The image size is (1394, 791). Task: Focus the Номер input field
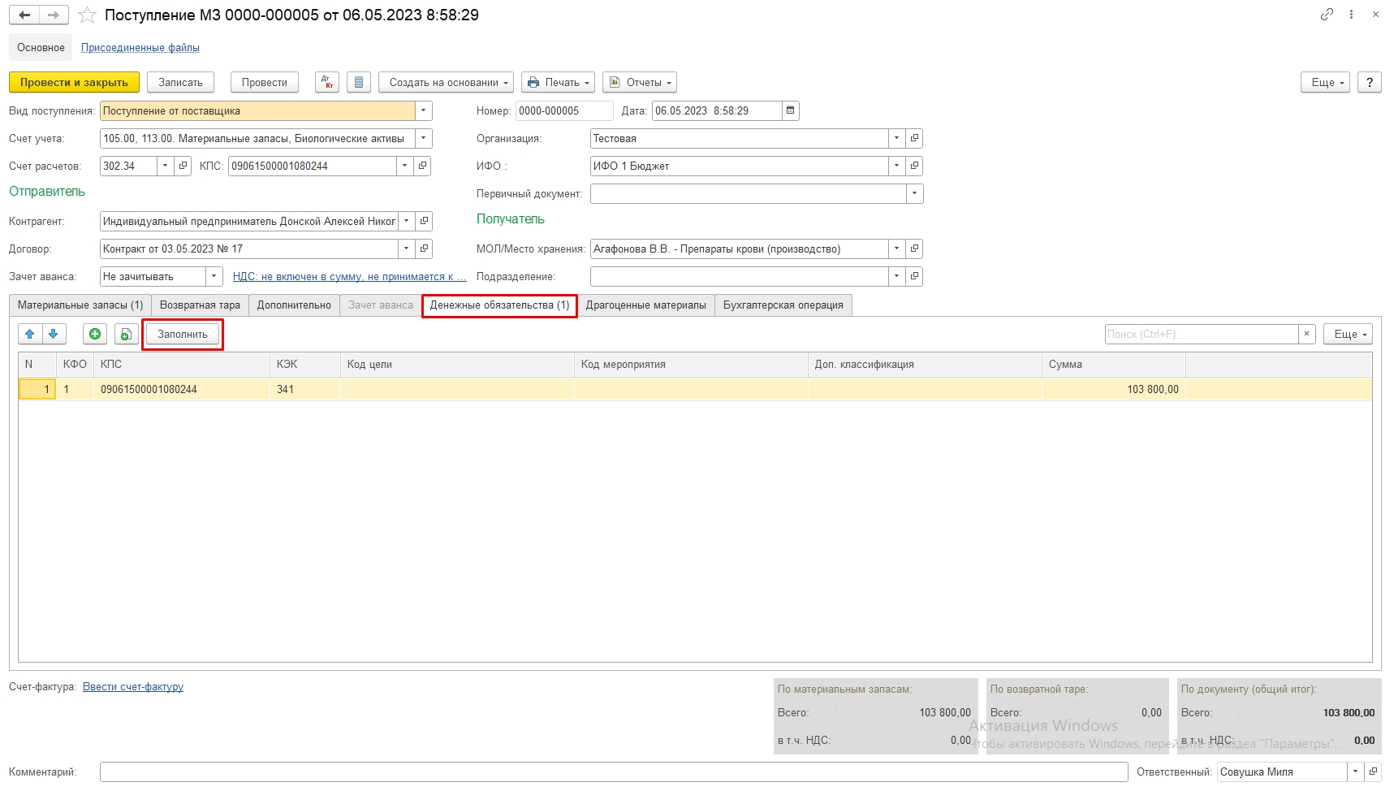tap(564, 110)
